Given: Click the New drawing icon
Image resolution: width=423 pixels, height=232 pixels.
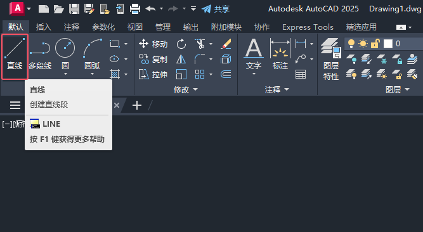Looking at the screenshot, I should (44, 9).
